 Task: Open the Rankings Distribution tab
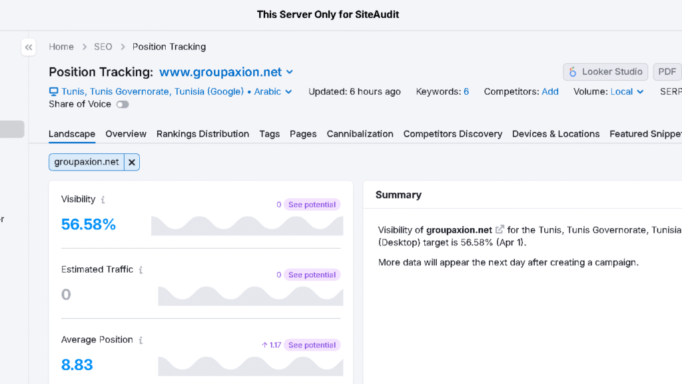point(202,133)
